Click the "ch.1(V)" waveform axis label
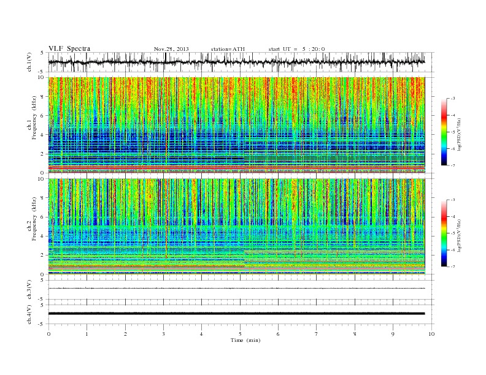Screen dimensions: 486x375 pyautogui.click(x=29, y=62)
